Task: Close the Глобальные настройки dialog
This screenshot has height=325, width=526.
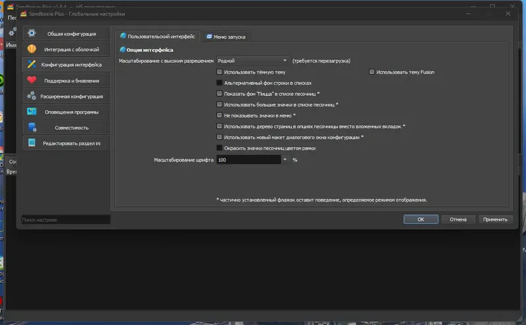Action: click(508, 13)
